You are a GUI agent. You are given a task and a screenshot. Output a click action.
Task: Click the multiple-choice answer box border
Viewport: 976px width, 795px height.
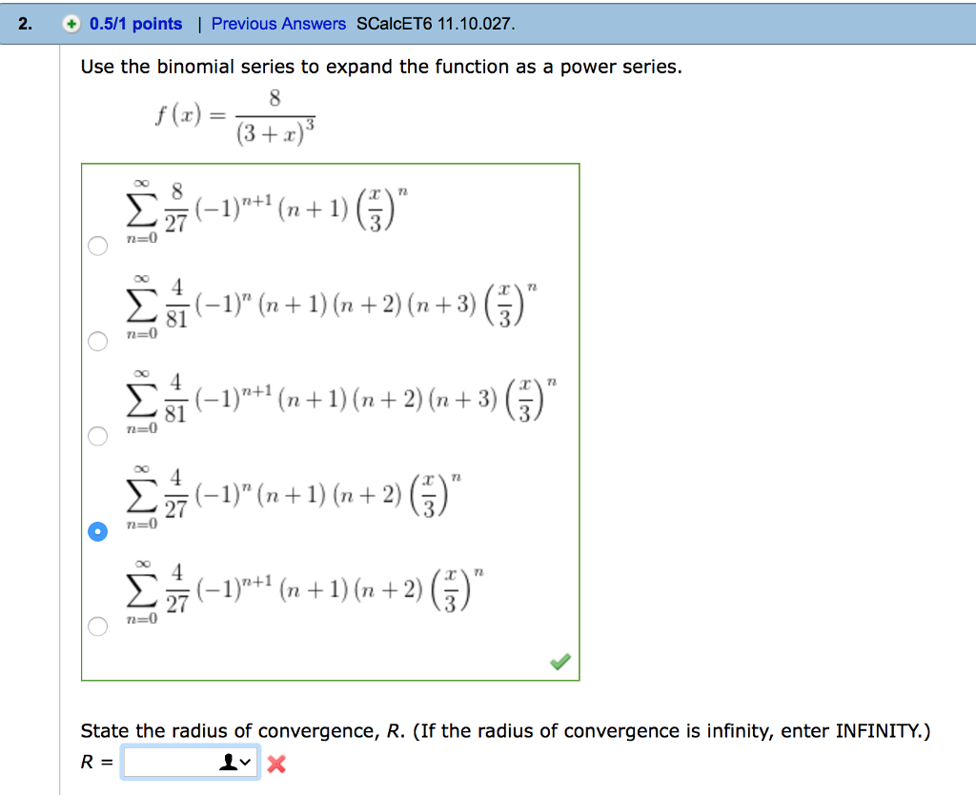pos(331,163)
